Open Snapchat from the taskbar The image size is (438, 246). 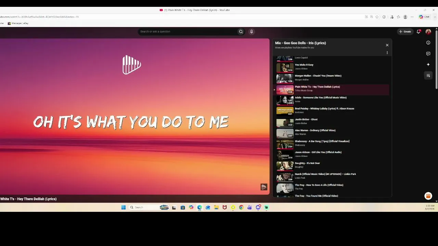coord(233,207)
